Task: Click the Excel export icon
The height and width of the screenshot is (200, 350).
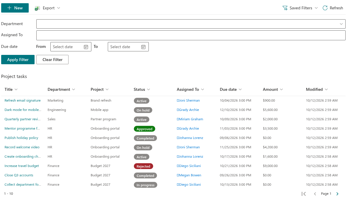Action: coord(37,8)
